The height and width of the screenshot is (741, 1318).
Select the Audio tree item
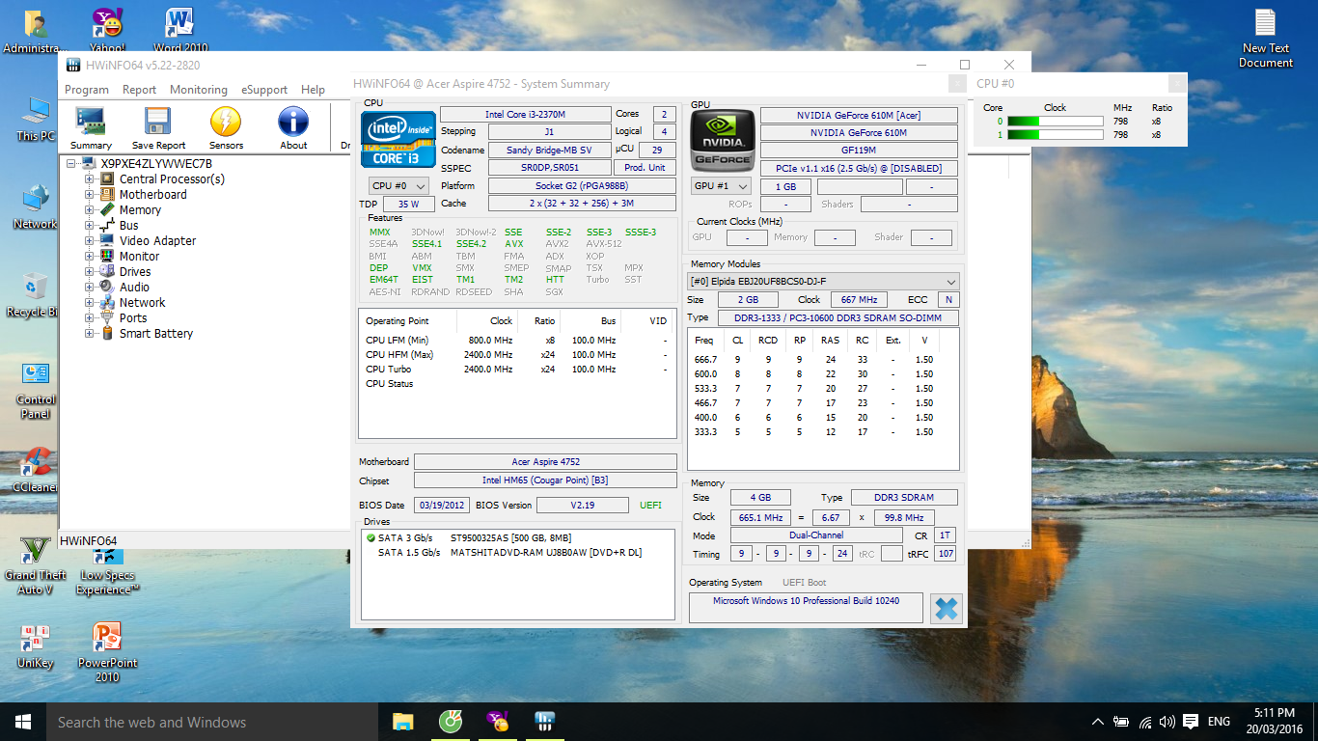[134, 288]
